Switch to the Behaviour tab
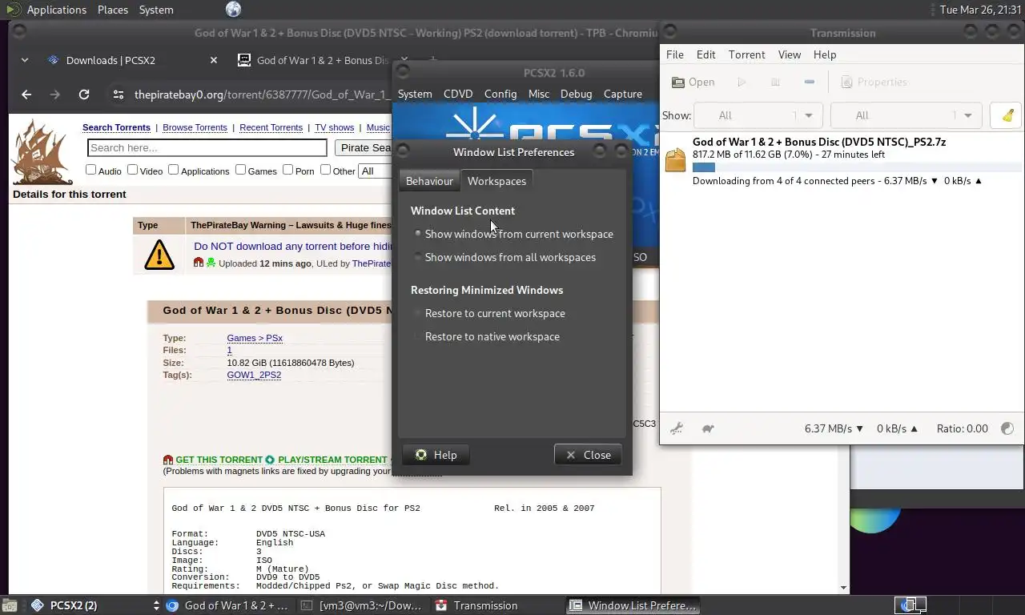The image size is (1025, 615). click(x=429, y=181)
